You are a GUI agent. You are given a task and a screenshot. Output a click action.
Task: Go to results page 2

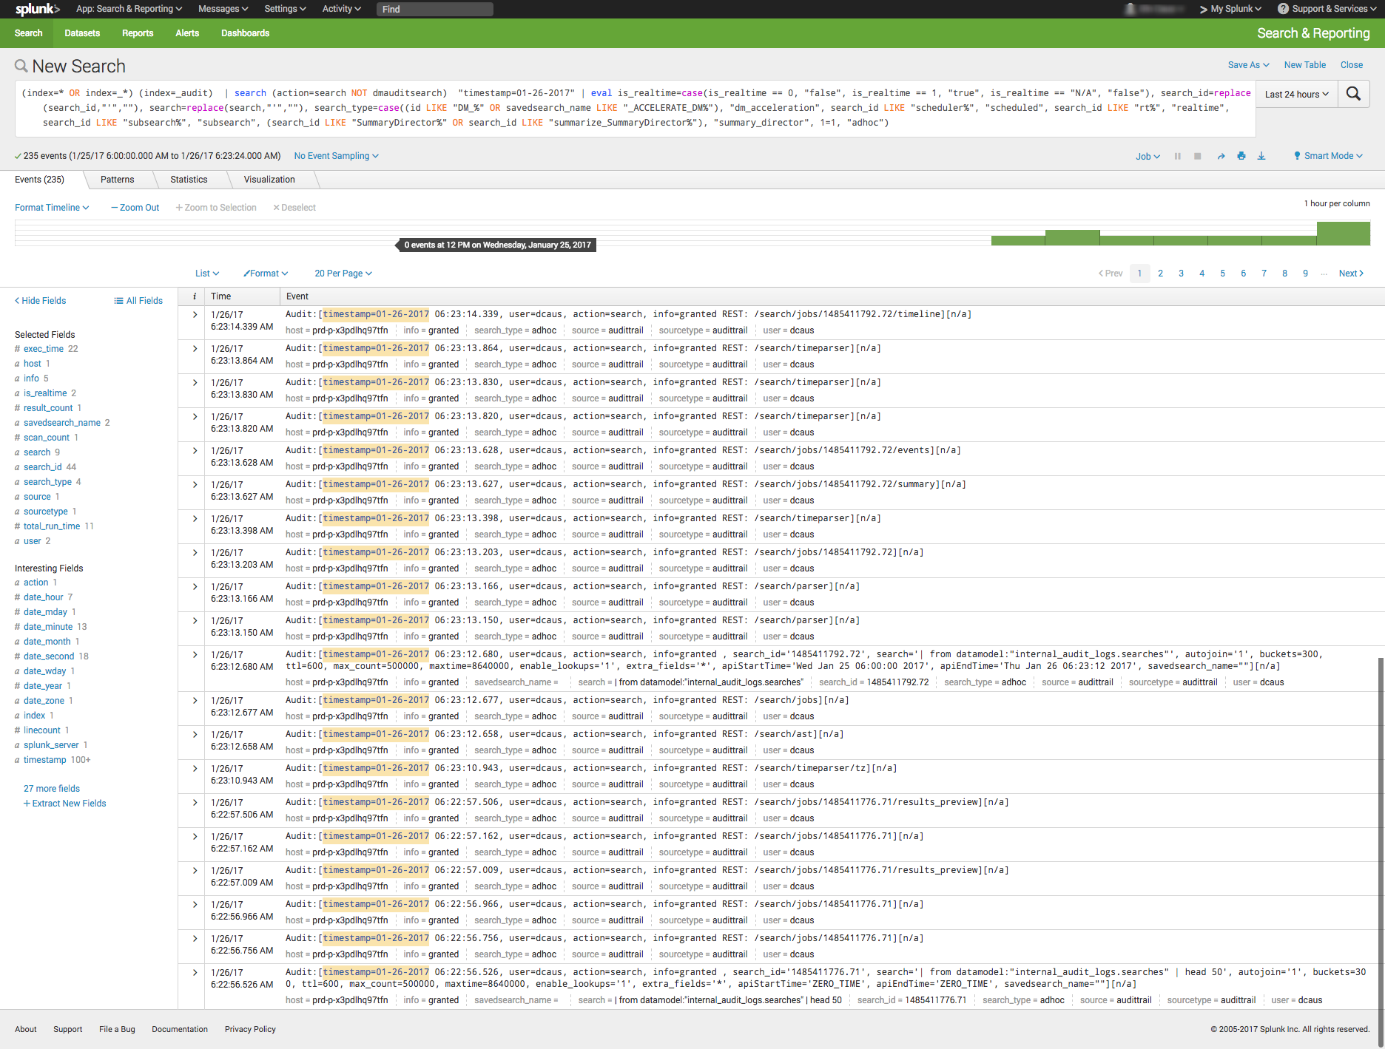coord(1160,273)
